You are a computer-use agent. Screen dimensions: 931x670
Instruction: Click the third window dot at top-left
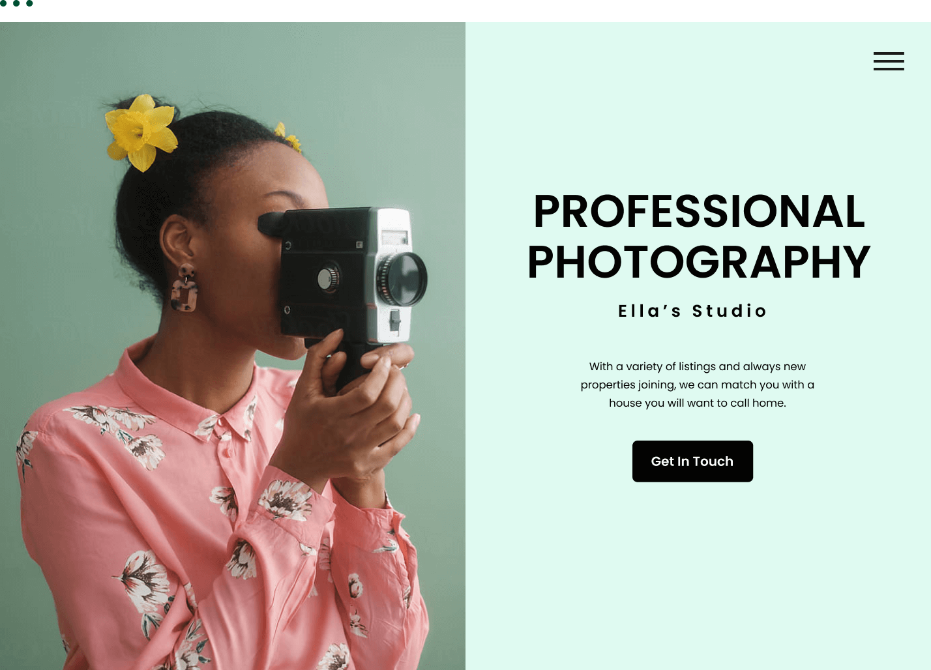coord(29,3)
